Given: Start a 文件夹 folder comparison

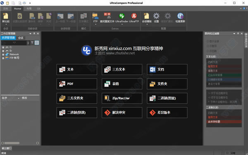Looking at the screenshot, I should click(167, 84).
